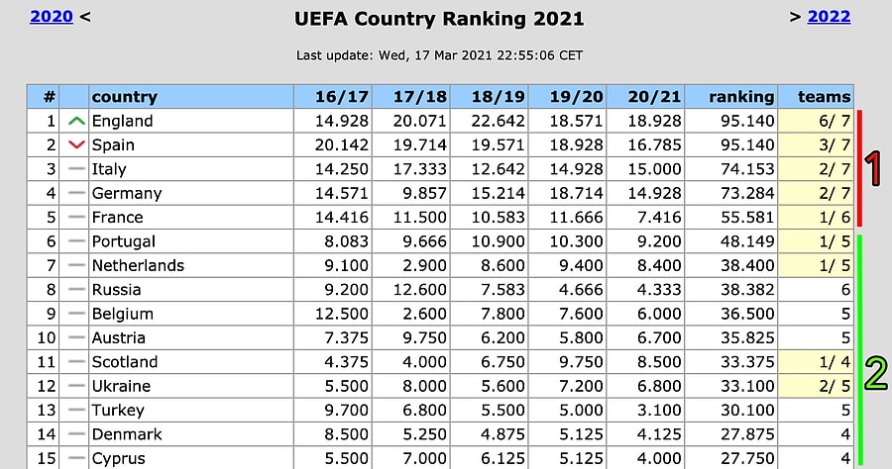The height and width of the screenshot is (469, 892).
Task: Click Spain's red down-arrow trend icon
Action: (76, 145)
